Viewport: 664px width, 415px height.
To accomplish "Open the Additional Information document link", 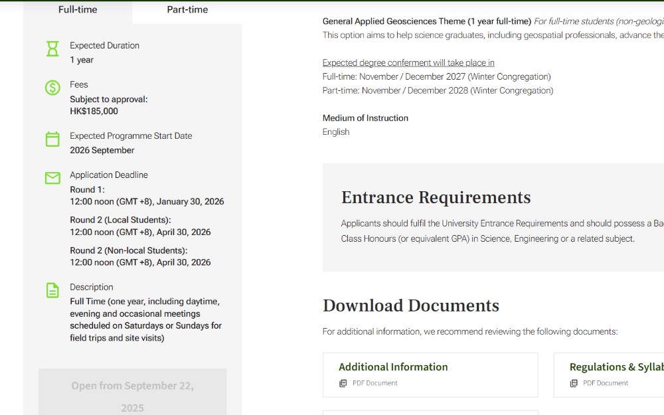I will tap(393, 367).
